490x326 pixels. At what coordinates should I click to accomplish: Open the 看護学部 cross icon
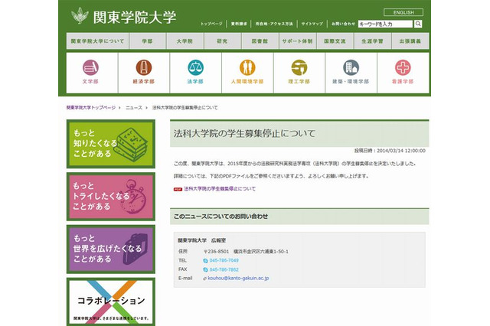pos(403,67)
